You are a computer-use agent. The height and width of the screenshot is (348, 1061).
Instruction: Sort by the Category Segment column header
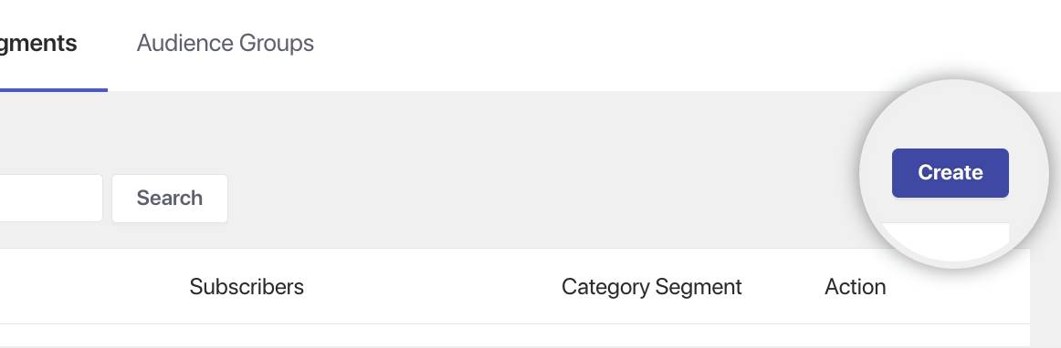coord(652,287)
